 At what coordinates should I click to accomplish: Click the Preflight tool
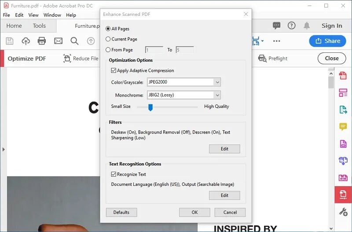[273, 59]
